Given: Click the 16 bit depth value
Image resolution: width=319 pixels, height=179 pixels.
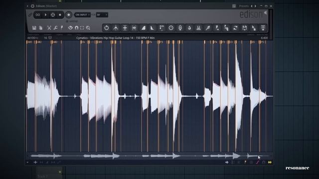Looking at the screenshot, I should click(45, 38).
